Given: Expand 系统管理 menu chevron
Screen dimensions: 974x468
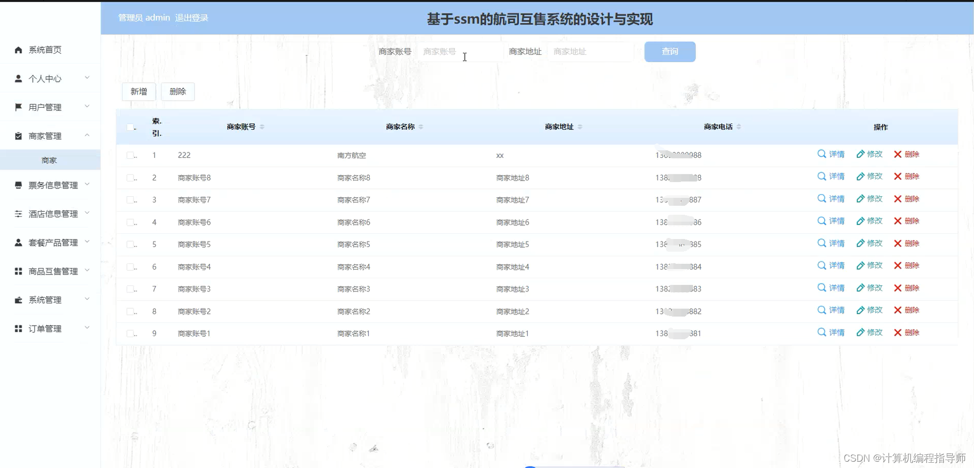Looking at the screenshot, I should click(x=87, y=299).
